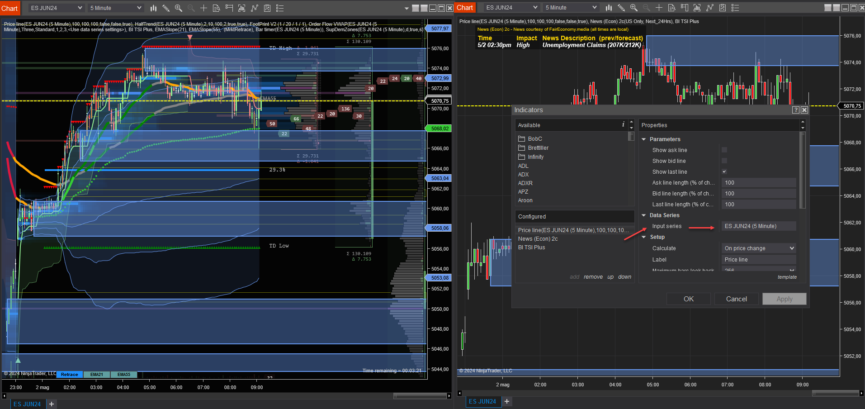Open indicators icon in left chart toolbar
The image size is (865, 409).
tap(255, 8)
